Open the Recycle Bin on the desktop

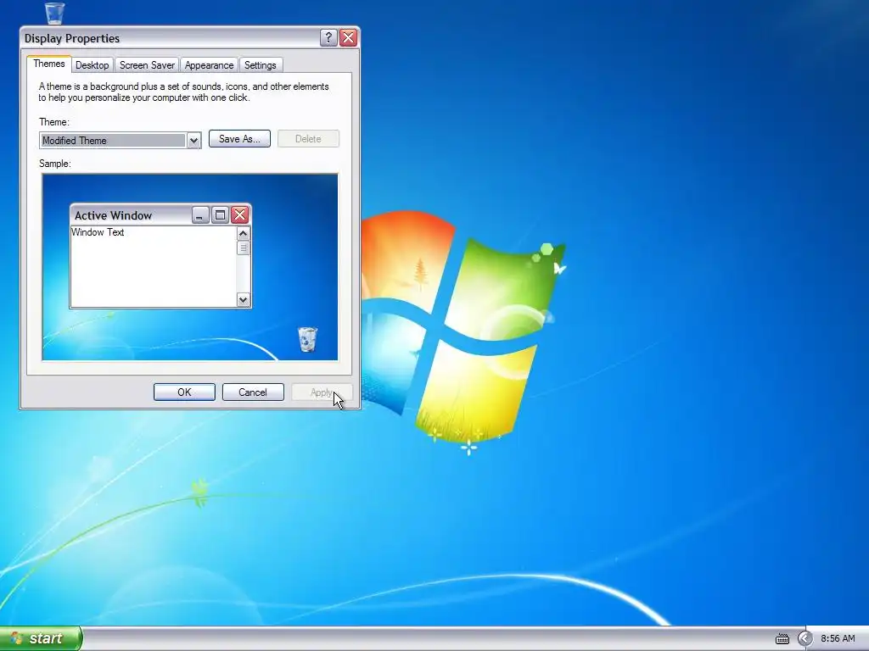point(54,13)
